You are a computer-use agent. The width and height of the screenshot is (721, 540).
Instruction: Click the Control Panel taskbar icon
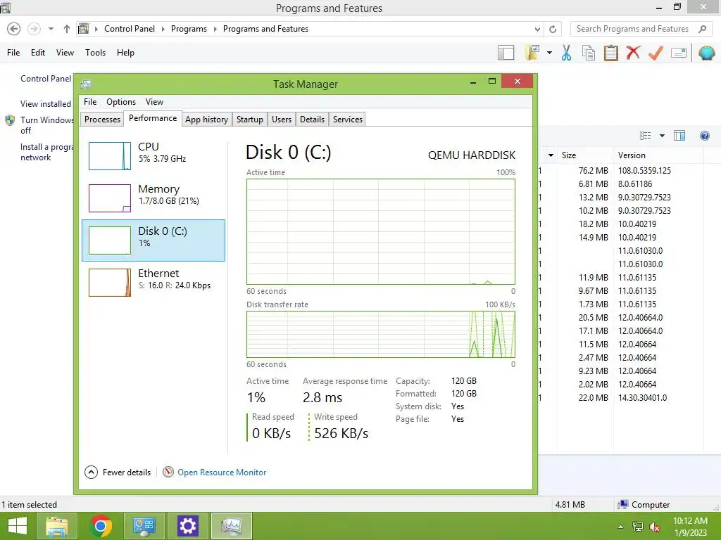tap(144, 526)
